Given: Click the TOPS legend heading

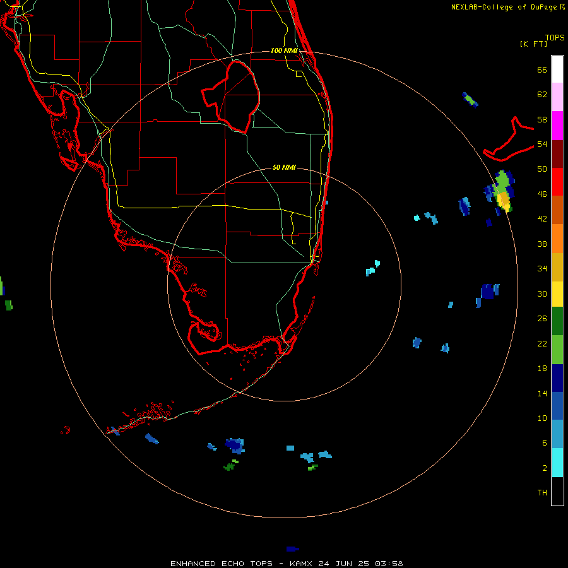Looking at the screenshot, I should coord(555,38).
